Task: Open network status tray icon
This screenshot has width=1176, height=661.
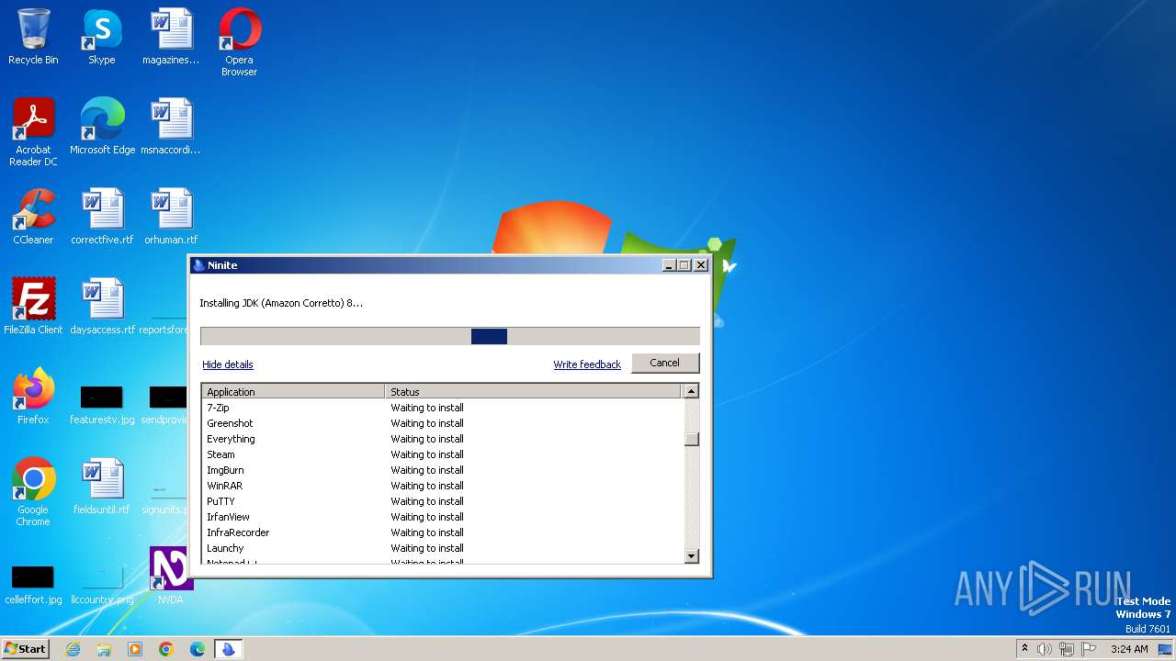Action: pos(1067,649)
